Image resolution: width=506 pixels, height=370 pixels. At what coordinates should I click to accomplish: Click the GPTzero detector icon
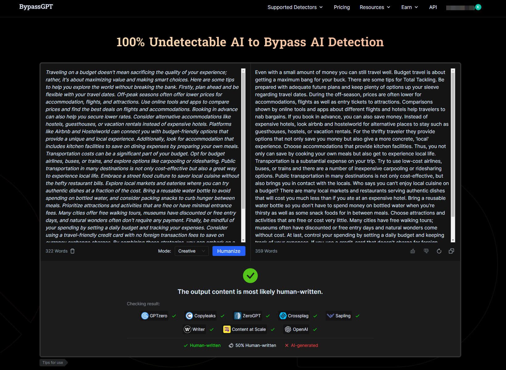(145, 316)
